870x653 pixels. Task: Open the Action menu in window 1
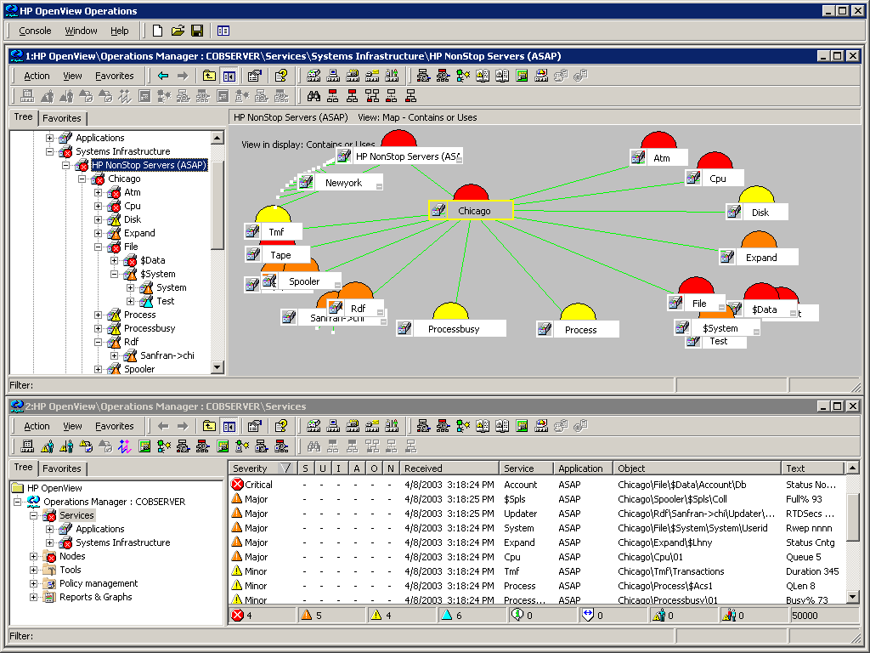coord(37,76)
